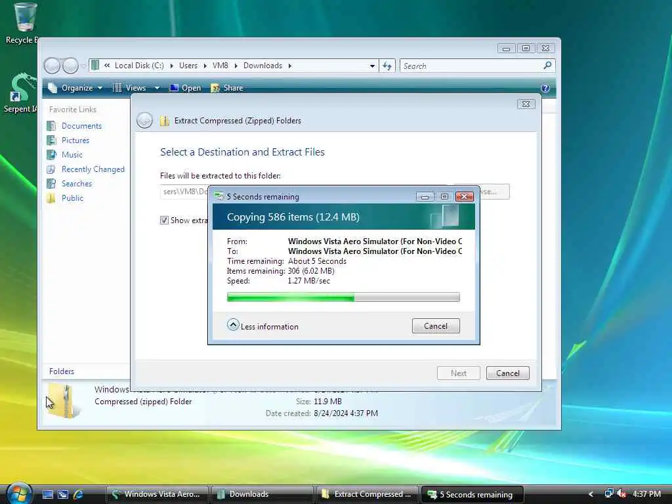The image size is (672, 504).
Task: Click the Share toolbar button
Action: tap(227, 88)
